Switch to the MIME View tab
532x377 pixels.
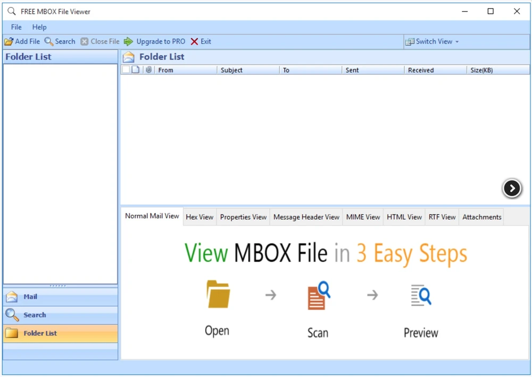[363, 217]
